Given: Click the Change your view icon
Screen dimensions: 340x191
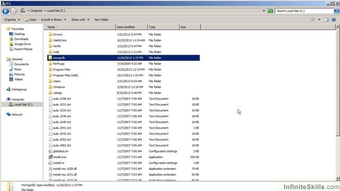Looking at the screenshot, I should click(x=313, y=20).
